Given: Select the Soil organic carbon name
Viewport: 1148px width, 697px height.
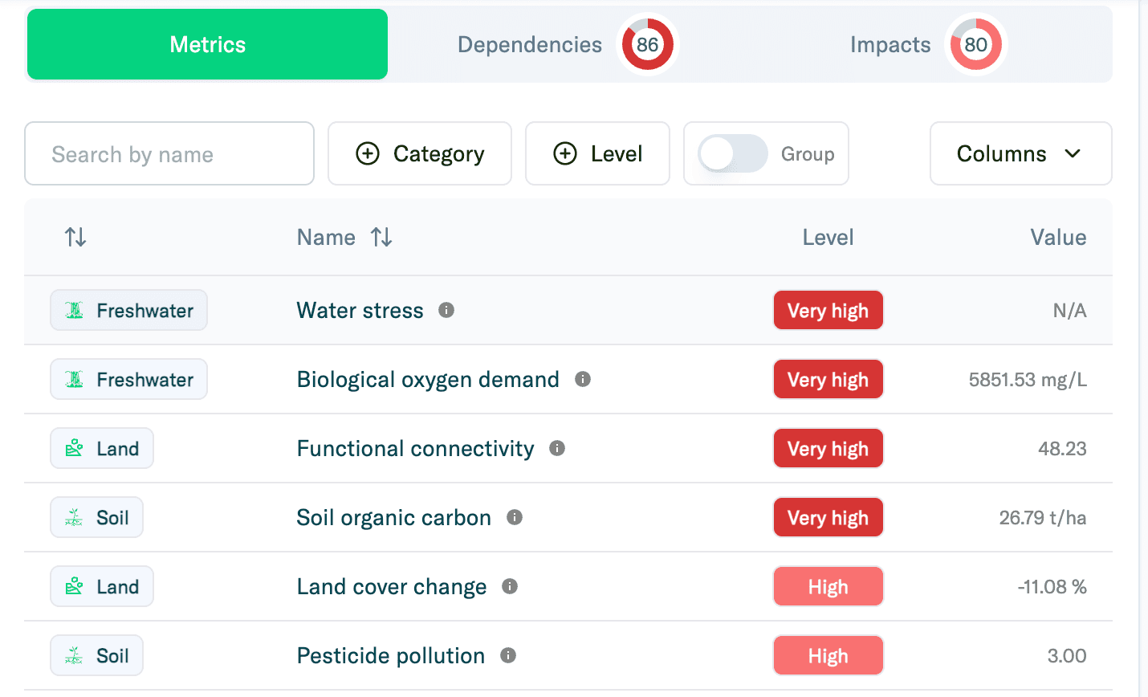Looking at the screenshot, I should tap(393, 517).
